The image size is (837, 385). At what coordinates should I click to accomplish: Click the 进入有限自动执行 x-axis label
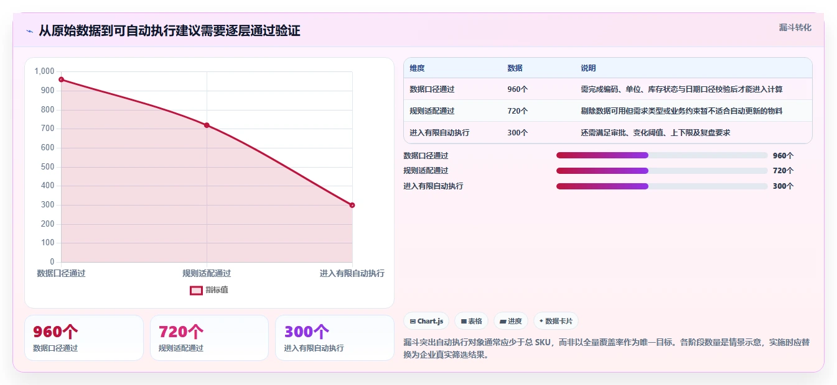click(352, 273)
